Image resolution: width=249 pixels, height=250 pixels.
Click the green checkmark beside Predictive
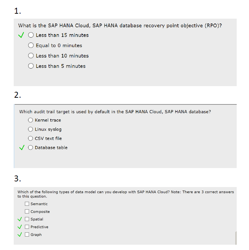pyautogui.click(x=20, y=227)
